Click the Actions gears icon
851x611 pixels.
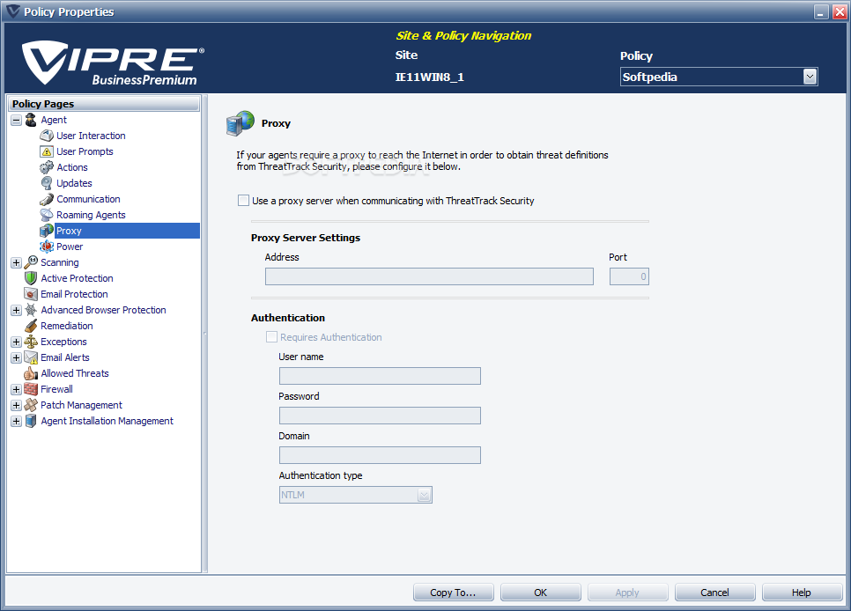47,167
